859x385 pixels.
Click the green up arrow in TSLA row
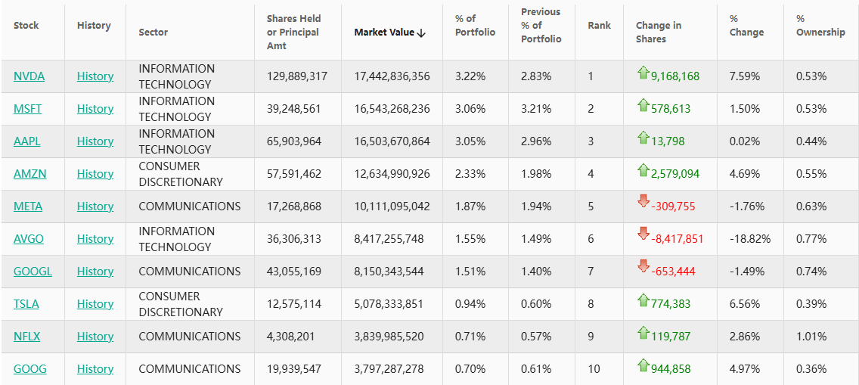click(x=643, y=300)
